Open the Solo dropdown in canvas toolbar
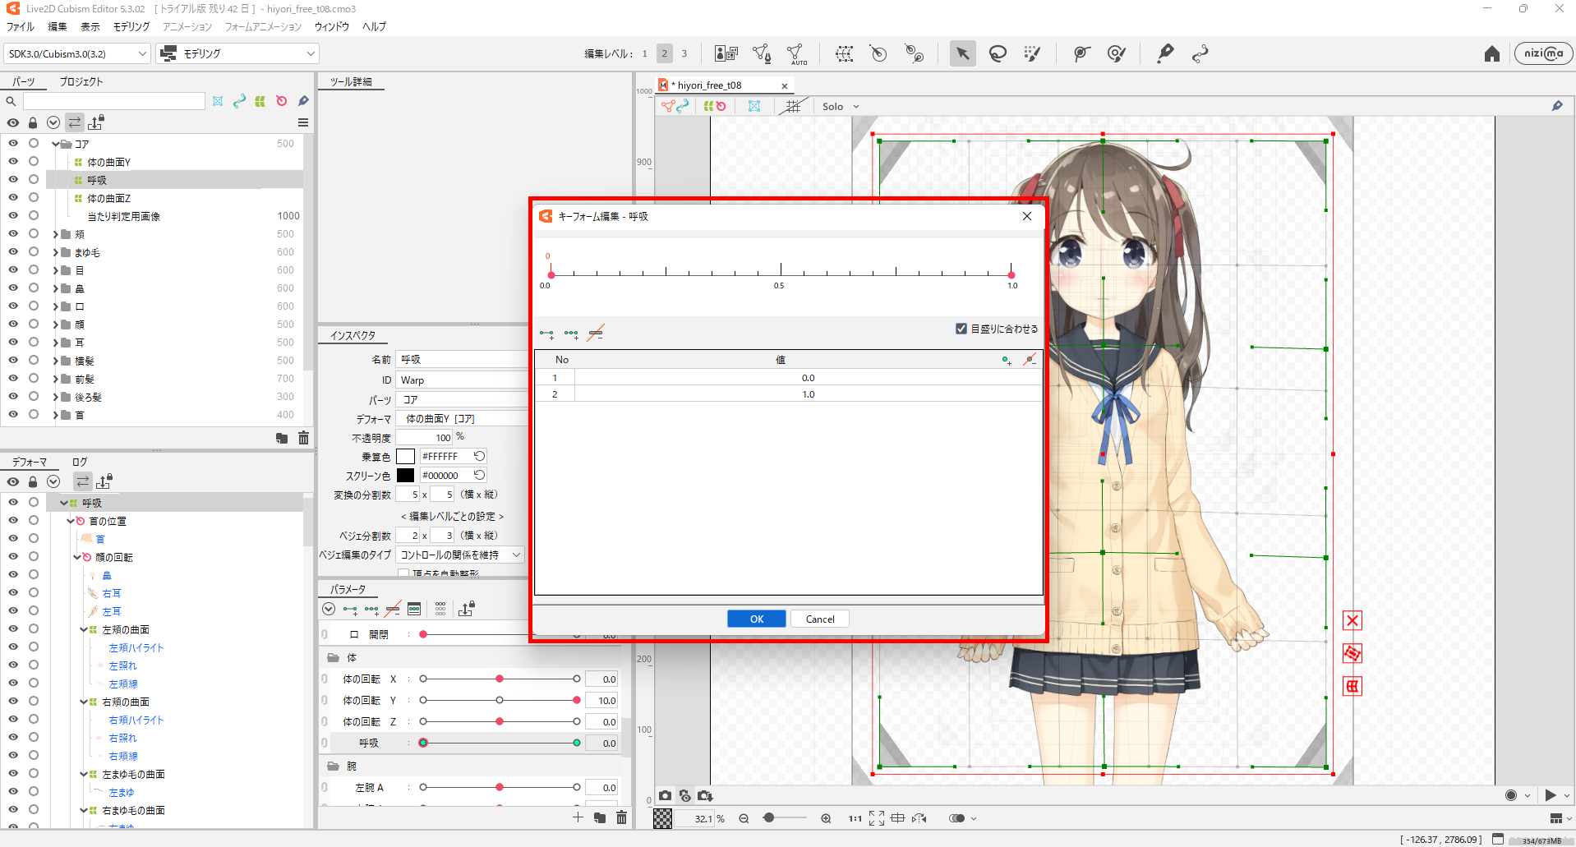The width and height of the screenshot is (1576, 847). 841,107
